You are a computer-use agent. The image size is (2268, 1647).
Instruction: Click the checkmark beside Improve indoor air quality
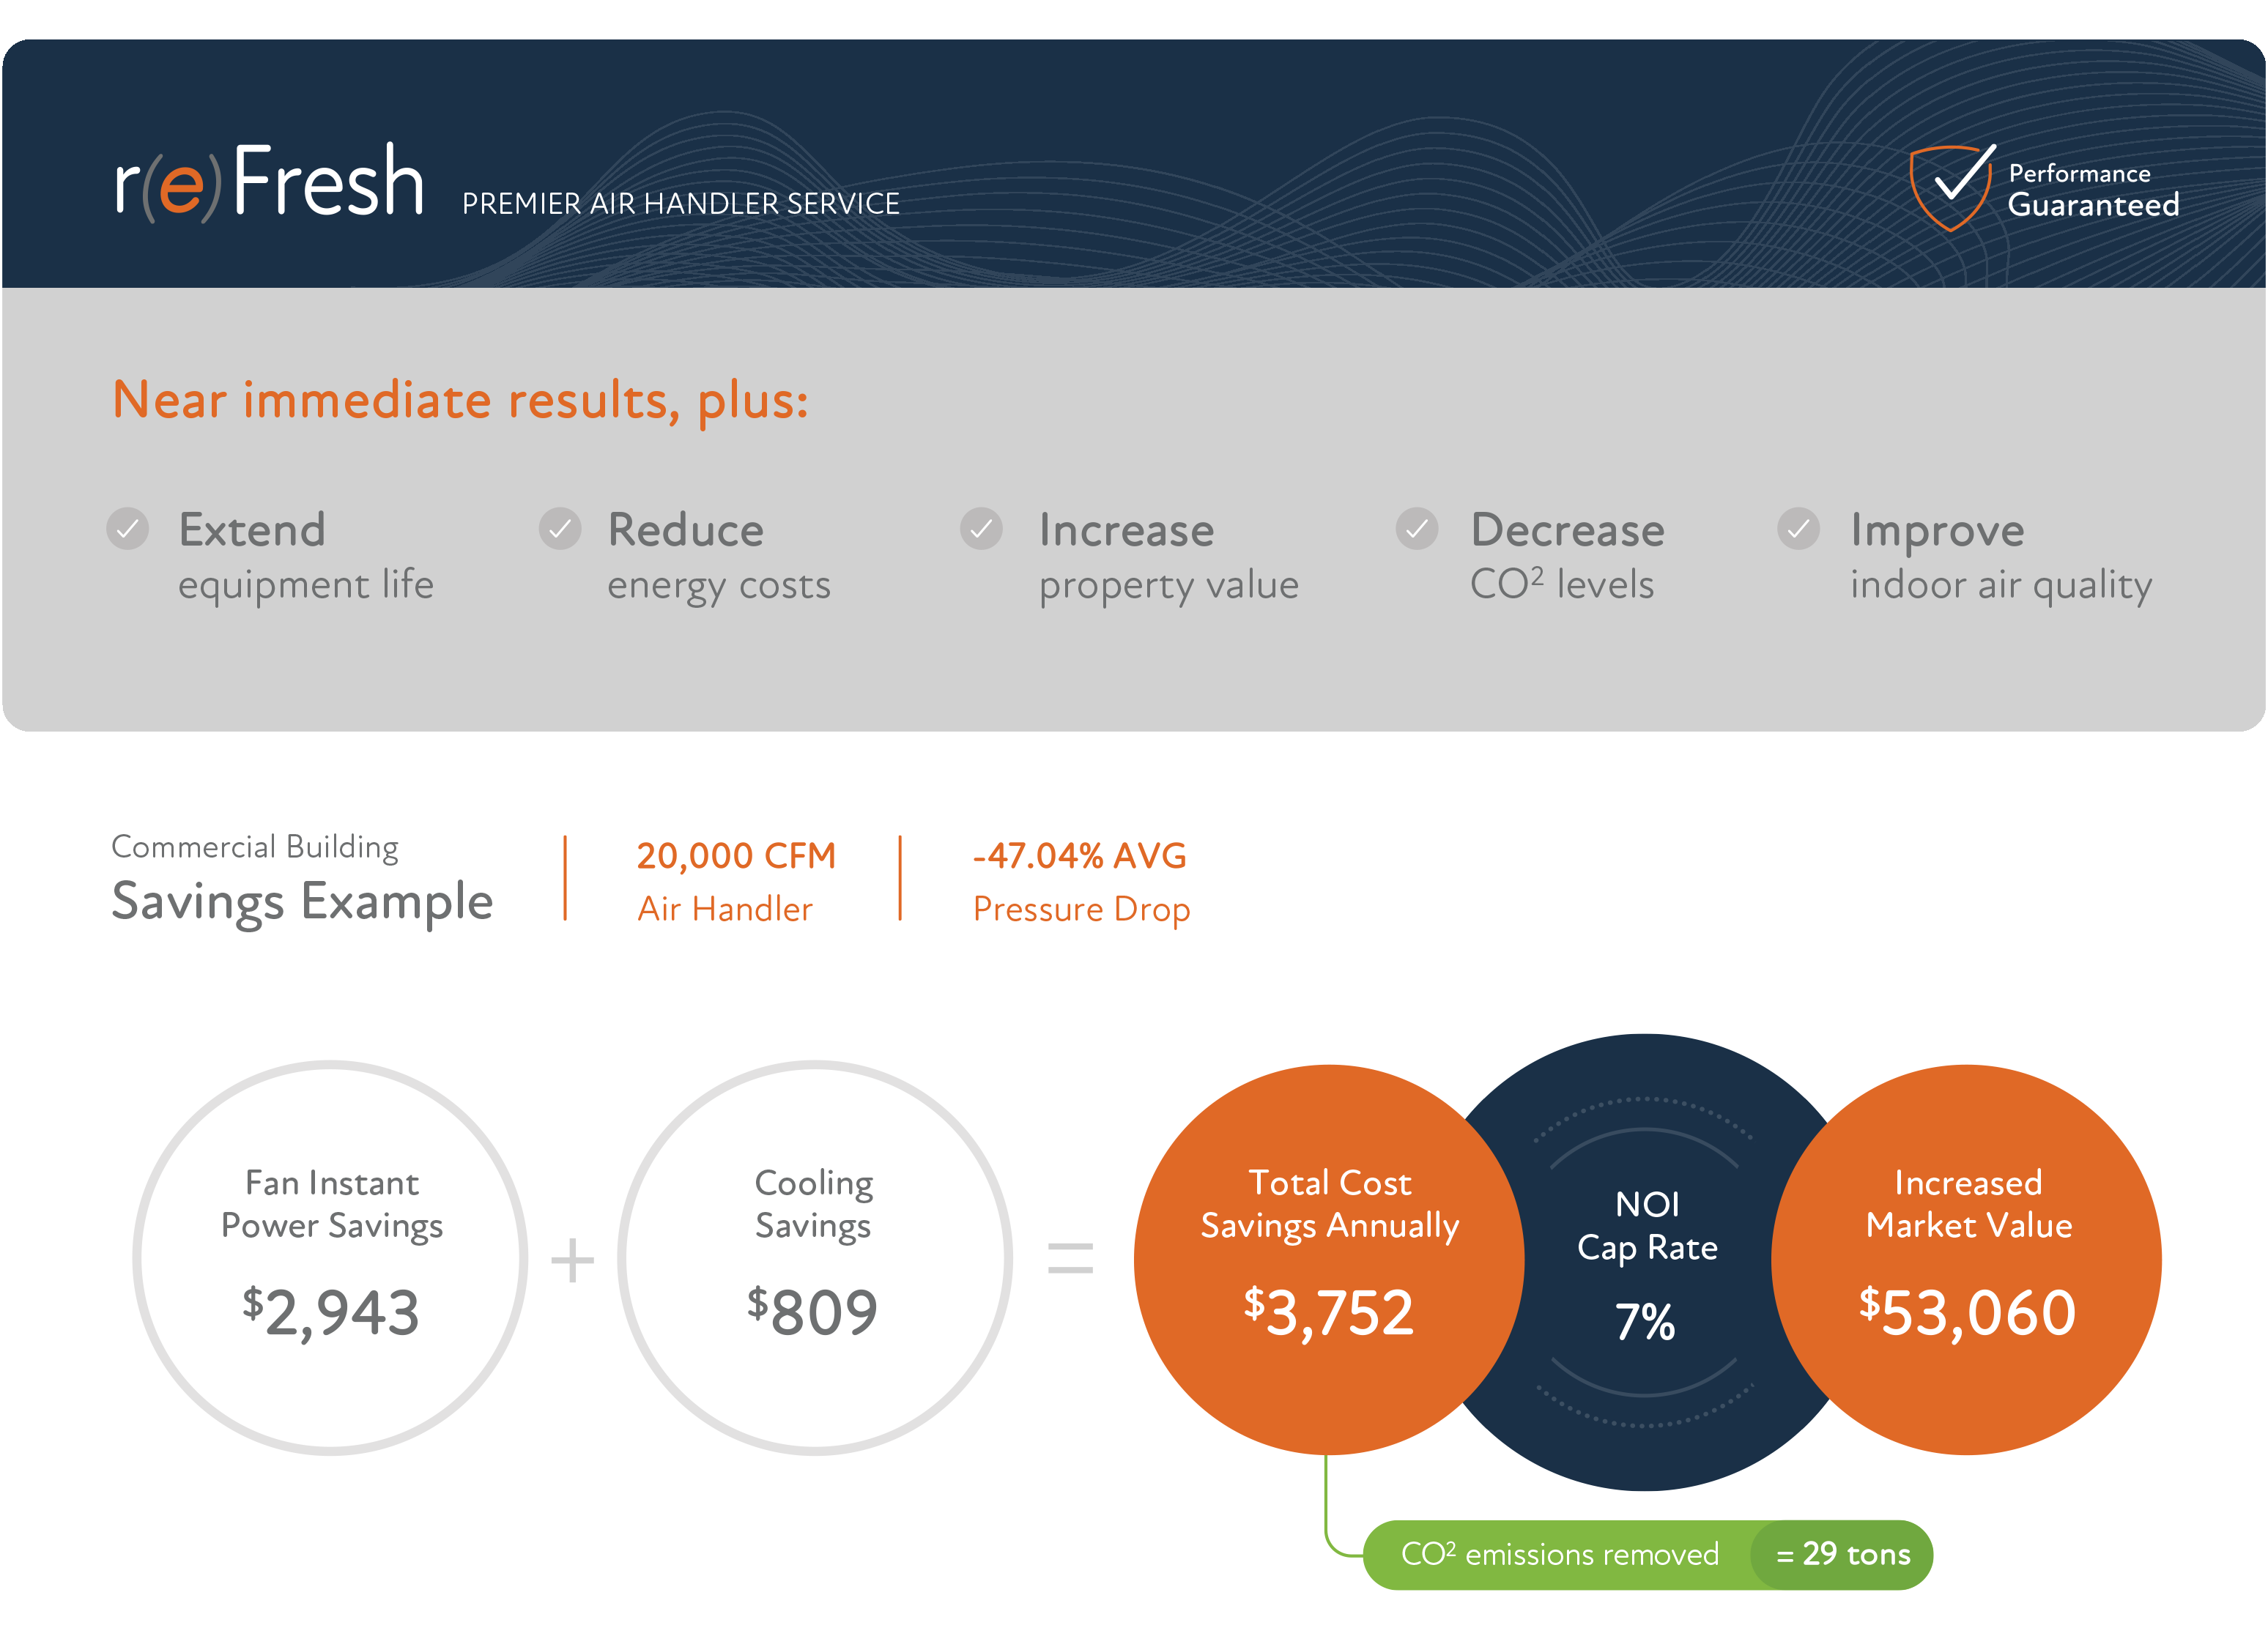coord(1797,529)
